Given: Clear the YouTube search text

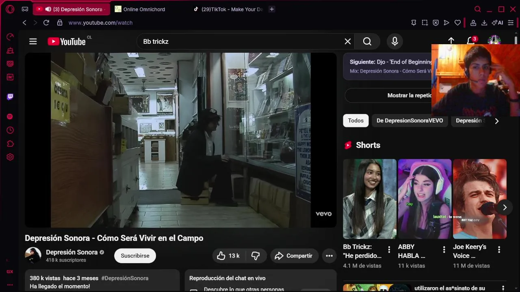Looking at the screenshot, I should click(x=348, y=41).
